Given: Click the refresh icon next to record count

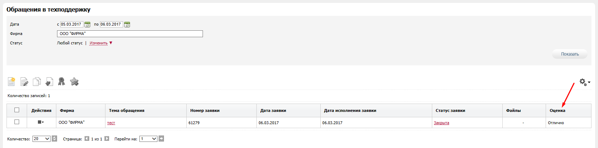Looking at the screenshot, I should tap(55, 139).
